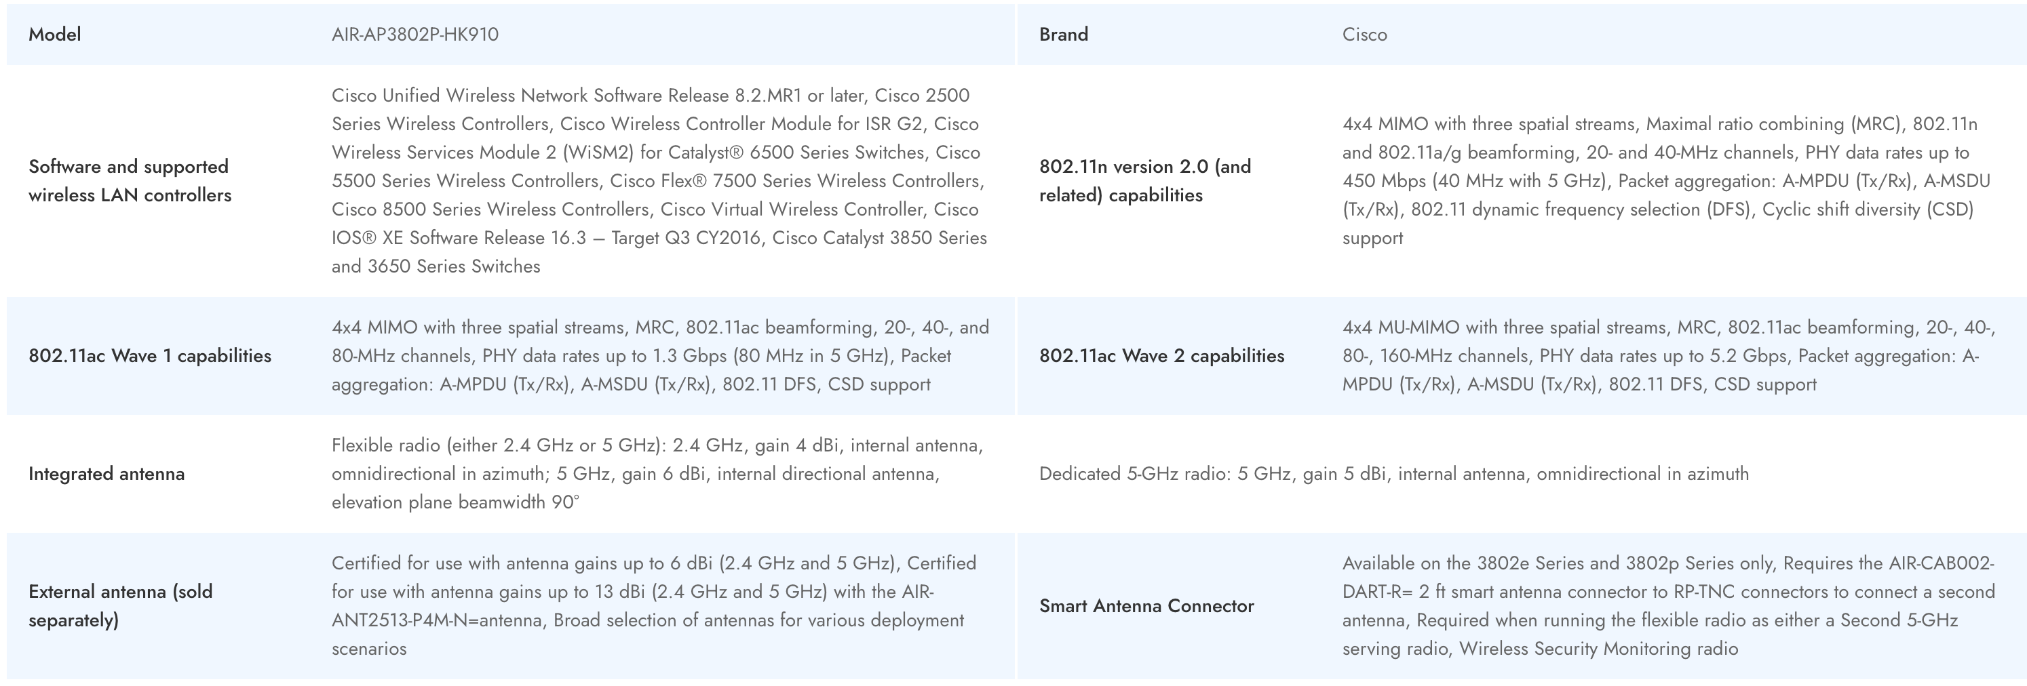Viewport: 2027px width, 686px height.
Task: Click the AIR-CAB002-DART-R description text
Action: click(1668, 606)
